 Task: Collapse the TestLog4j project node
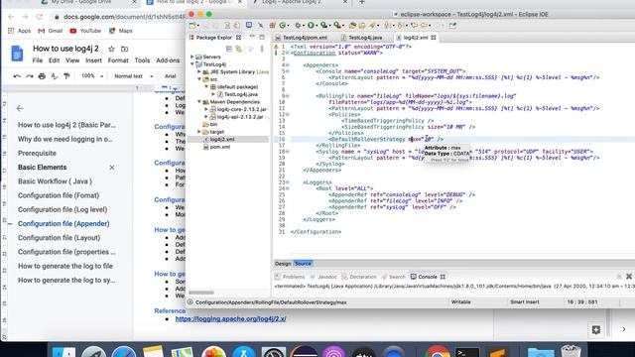click(x=192, y=63)
